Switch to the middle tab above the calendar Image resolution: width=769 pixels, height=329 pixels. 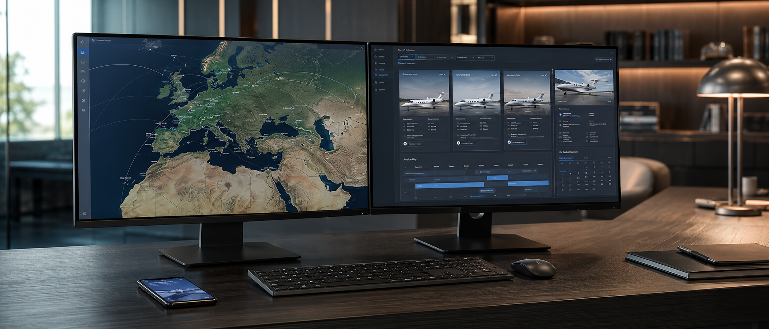point(586,158)
